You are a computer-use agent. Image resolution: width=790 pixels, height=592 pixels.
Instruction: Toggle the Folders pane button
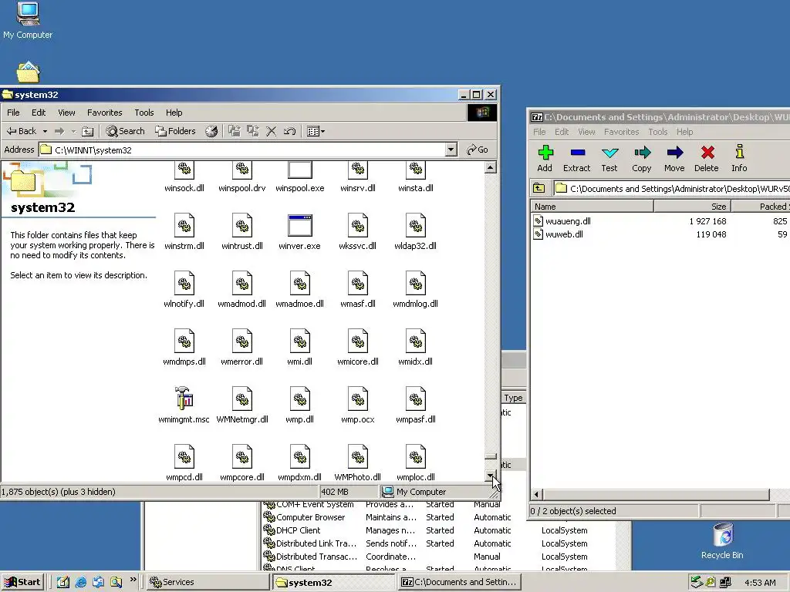point(175,131)
